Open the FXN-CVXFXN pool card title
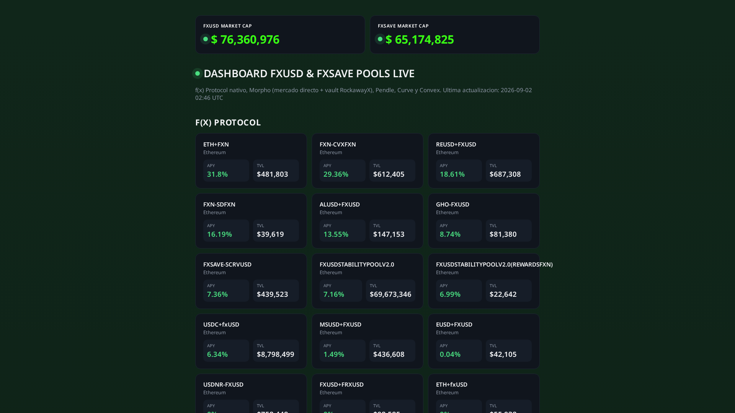 pyautogui.click(x=338, y=144)
